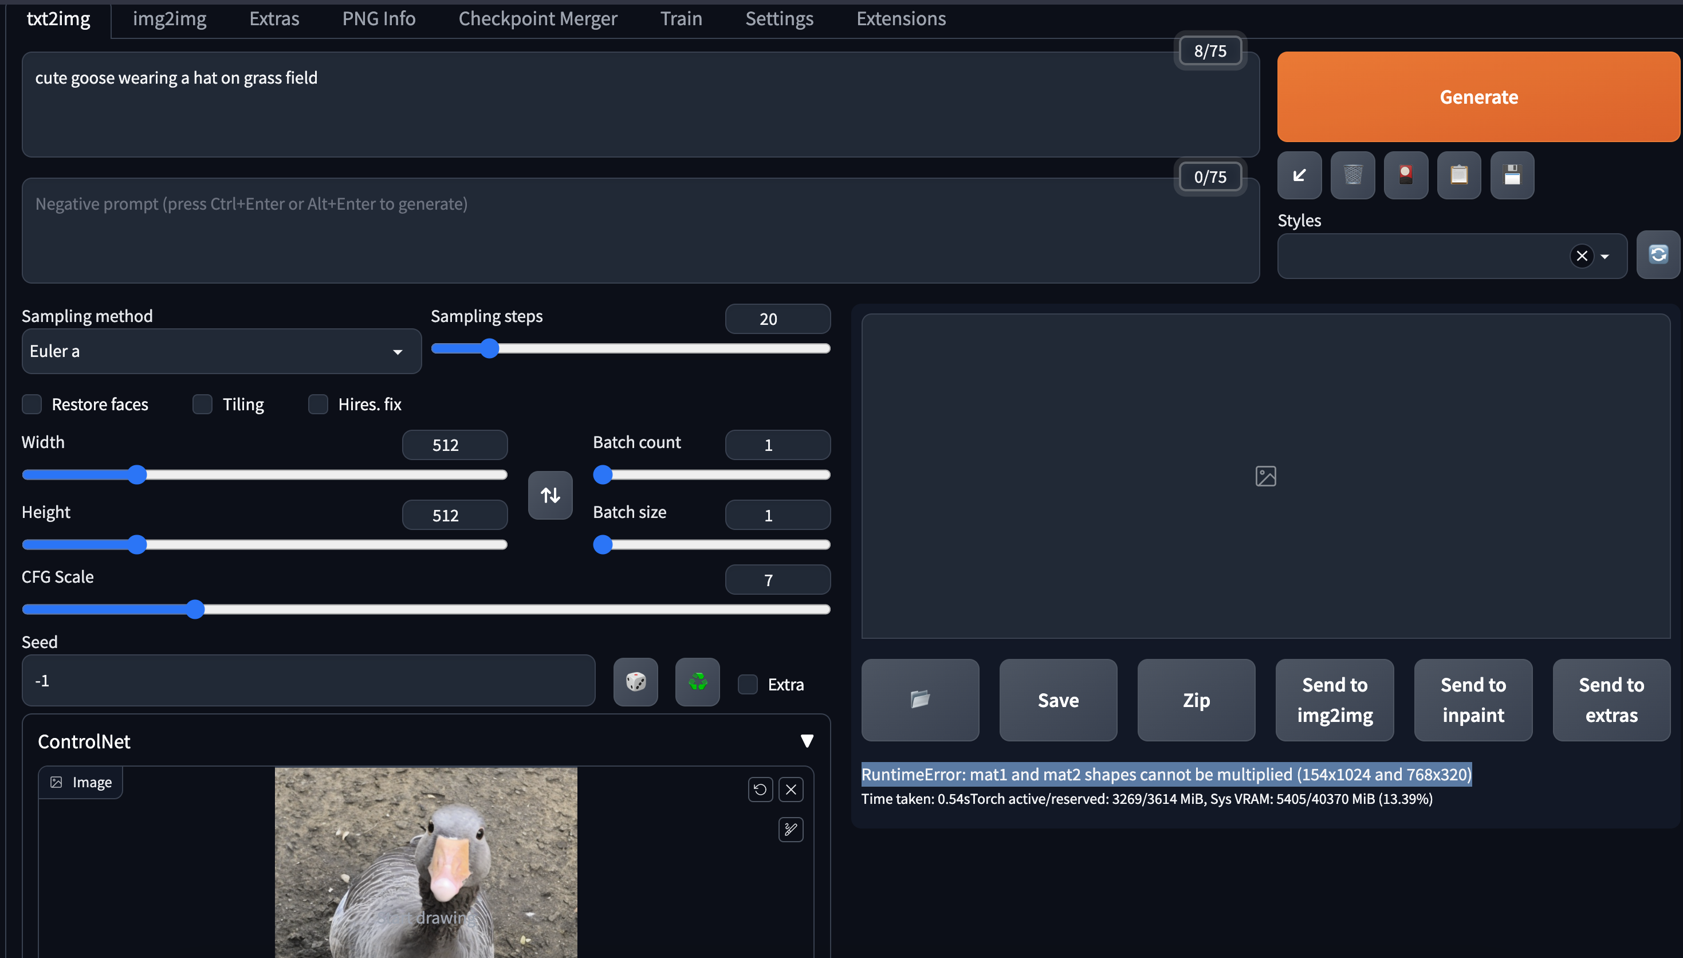The height and width of the screenshot is (958, 1683).
Task: Click the goose image in ControlNet
Action: pyautogui.click(x=426, y=862)
